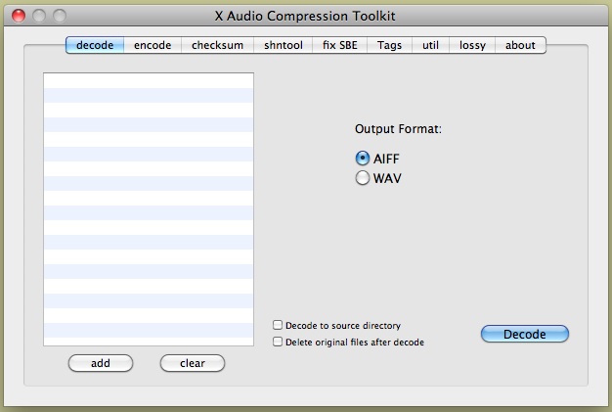The height and width of the screenshot is (412, 612).
Task: Clear the file list
Action: coord(193,363)
